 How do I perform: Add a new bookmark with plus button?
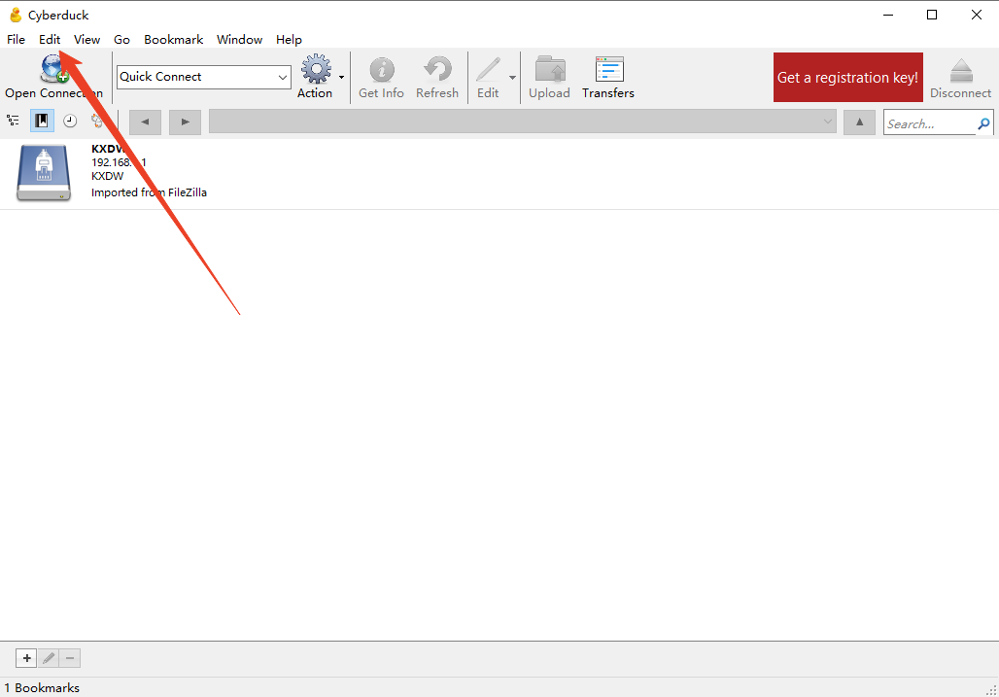pos(27,658)
